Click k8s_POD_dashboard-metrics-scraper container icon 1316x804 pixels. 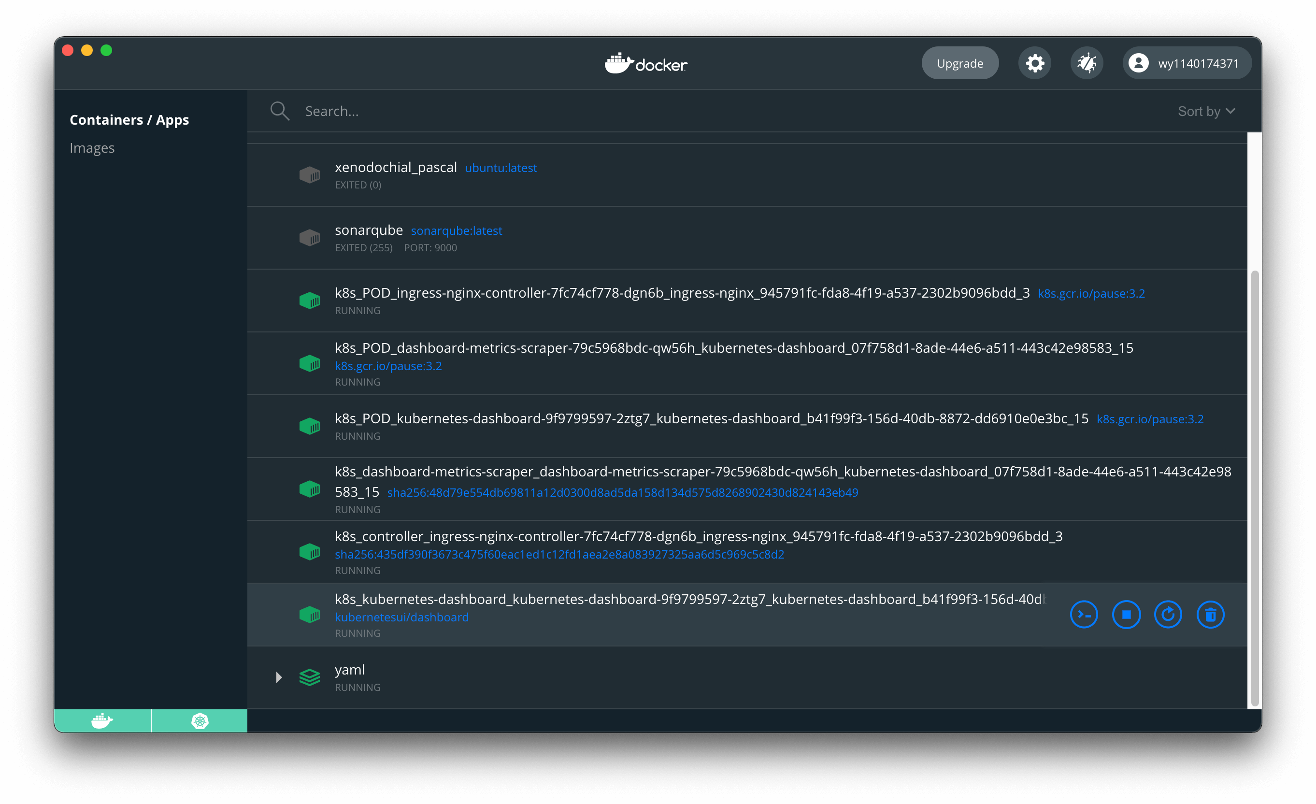tap(309, 364)
